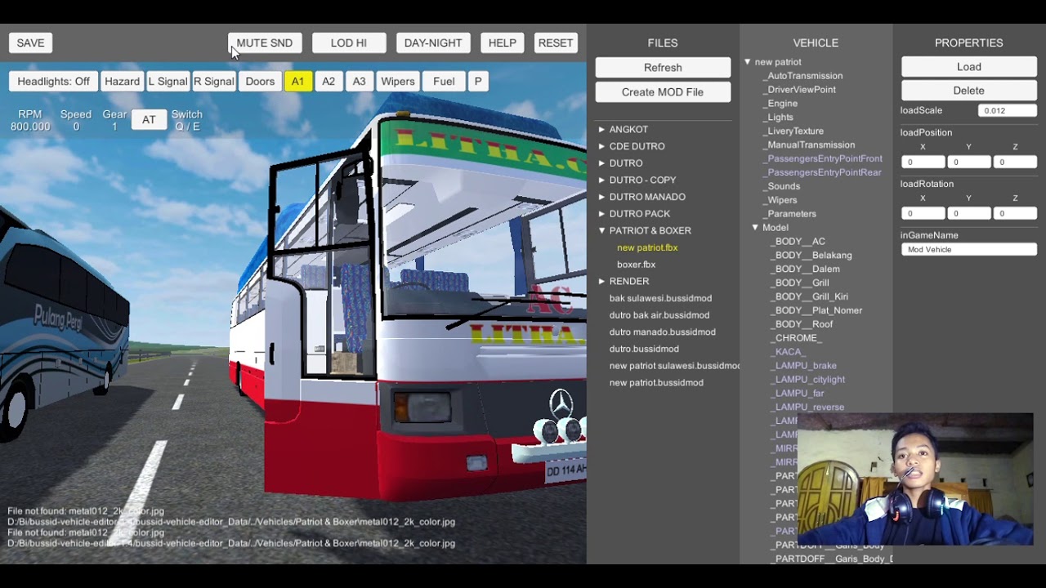Select new patriot sulawesi.bussidmod file
Image resolution: width=1046 pixels, height=588 pixels.
click(x=674, y=366)
